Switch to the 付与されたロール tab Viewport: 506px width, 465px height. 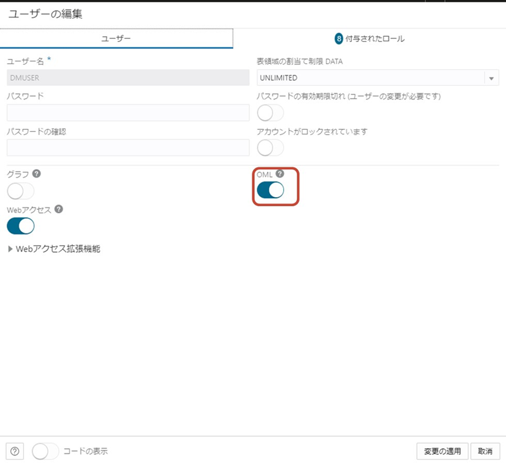point(369,39)
